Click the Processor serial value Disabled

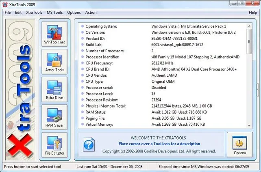(x=159, y=88)
